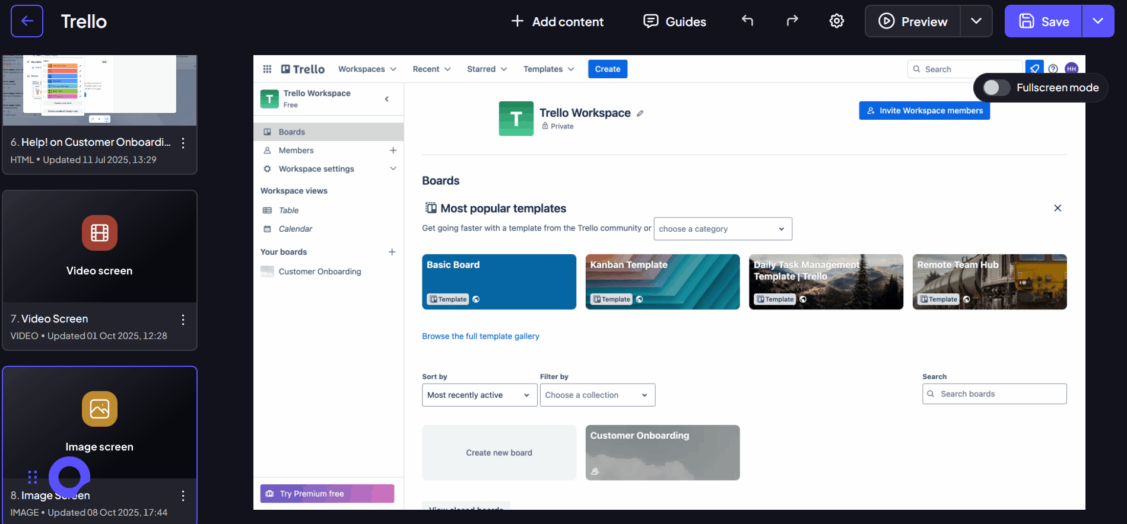
Task: Expand the Preview dropdown arrow
Action: point(976,21)
